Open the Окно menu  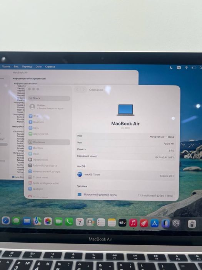[38, 66]
